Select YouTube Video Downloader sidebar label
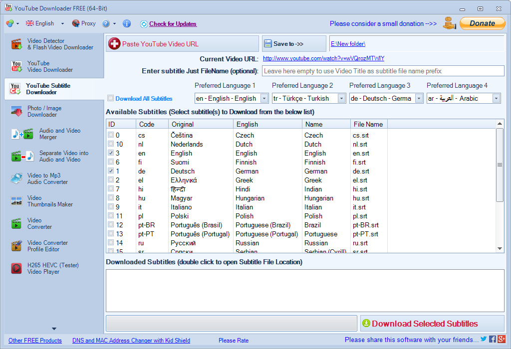This screenshot has height=349, width=511. tap(50, 66)
